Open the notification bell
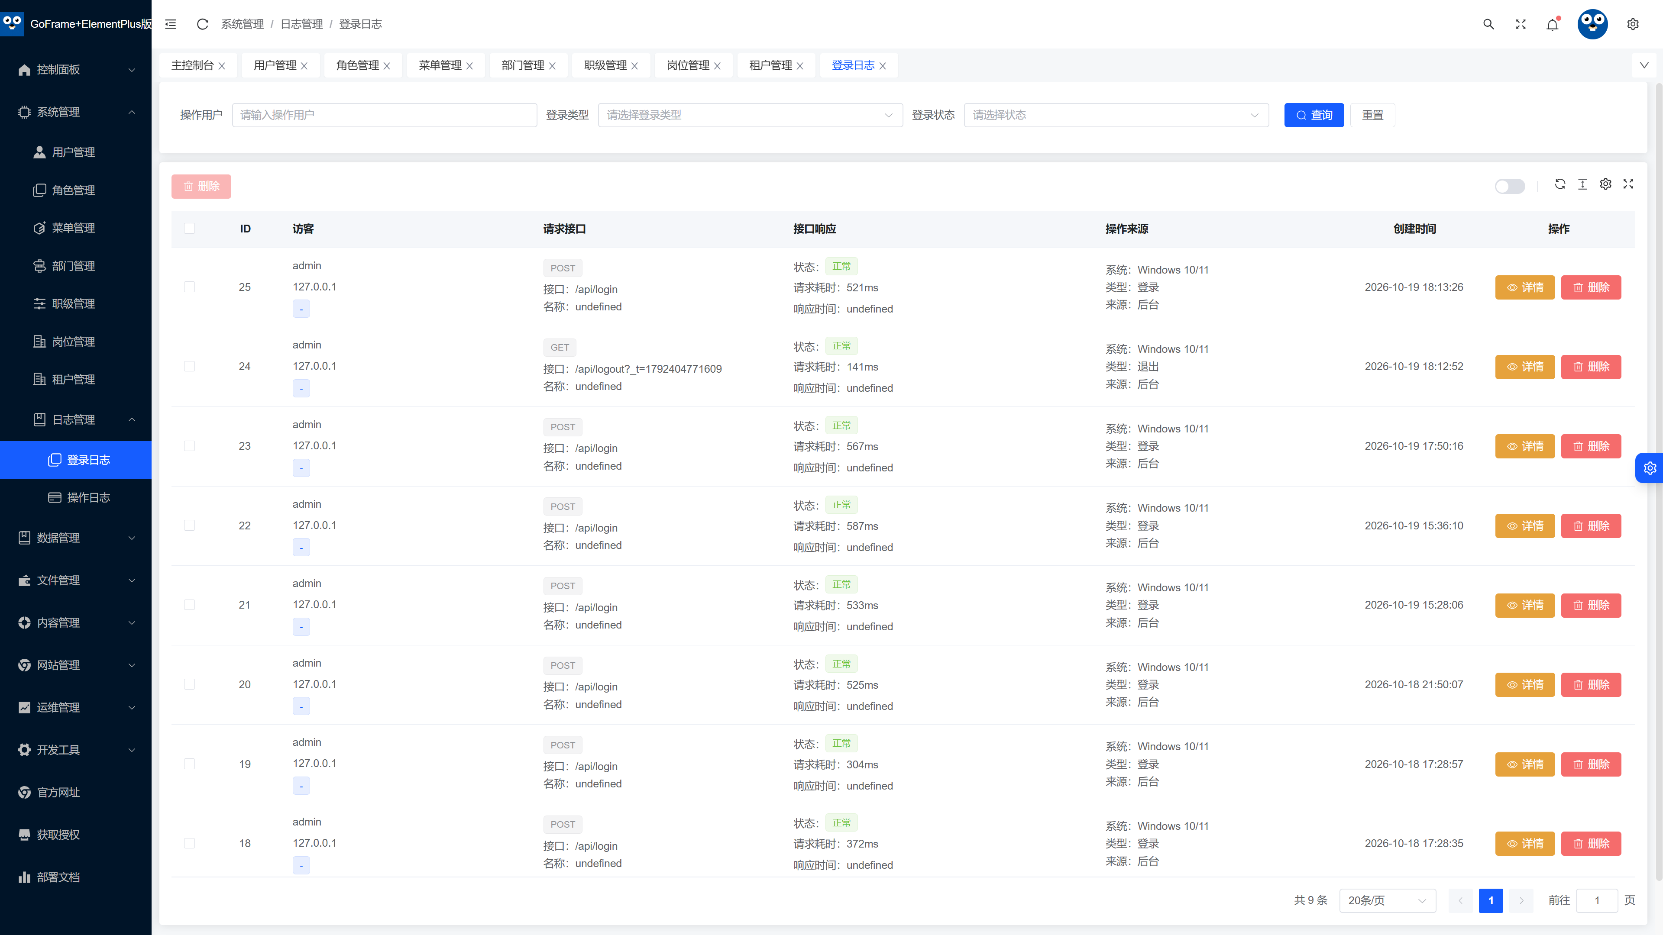Viewport: 1663px width, 935px height. pos(1553,24)
